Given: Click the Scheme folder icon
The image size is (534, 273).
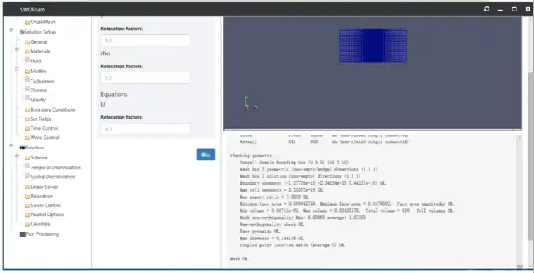Looking at the screenshot, I should click(x=27, y=158).
